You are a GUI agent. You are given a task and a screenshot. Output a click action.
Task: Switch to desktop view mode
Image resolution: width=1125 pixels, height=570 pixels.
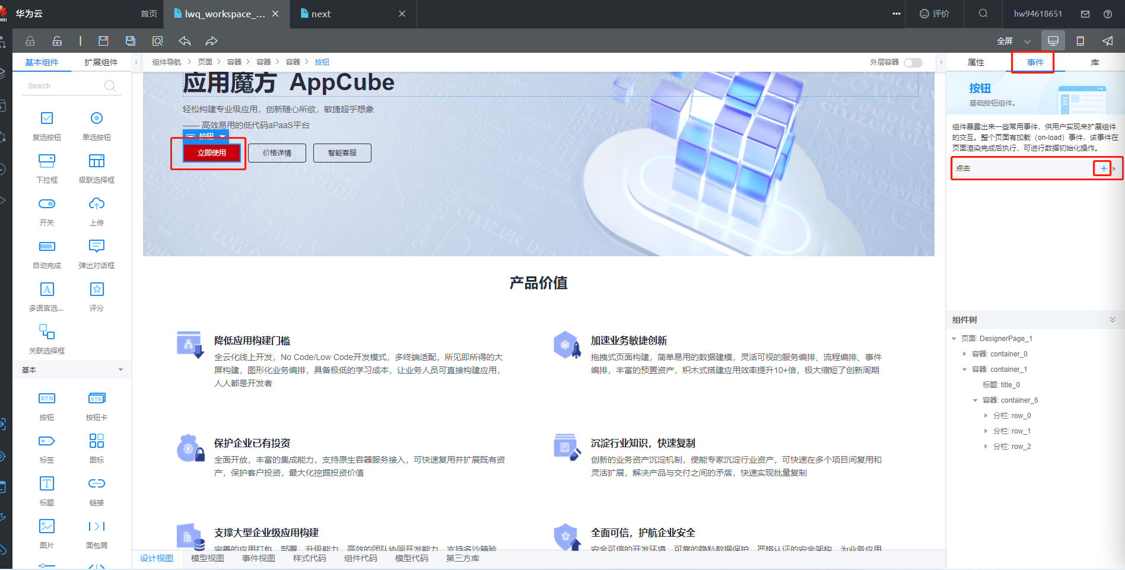(1053, 41)
